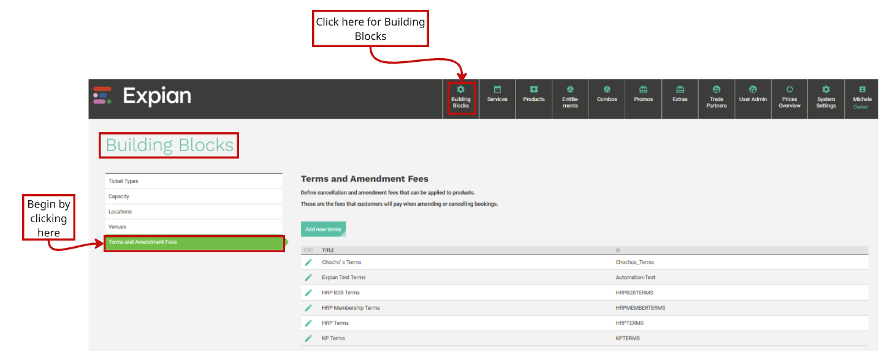Open System Settings gear icon

(826, 89)
